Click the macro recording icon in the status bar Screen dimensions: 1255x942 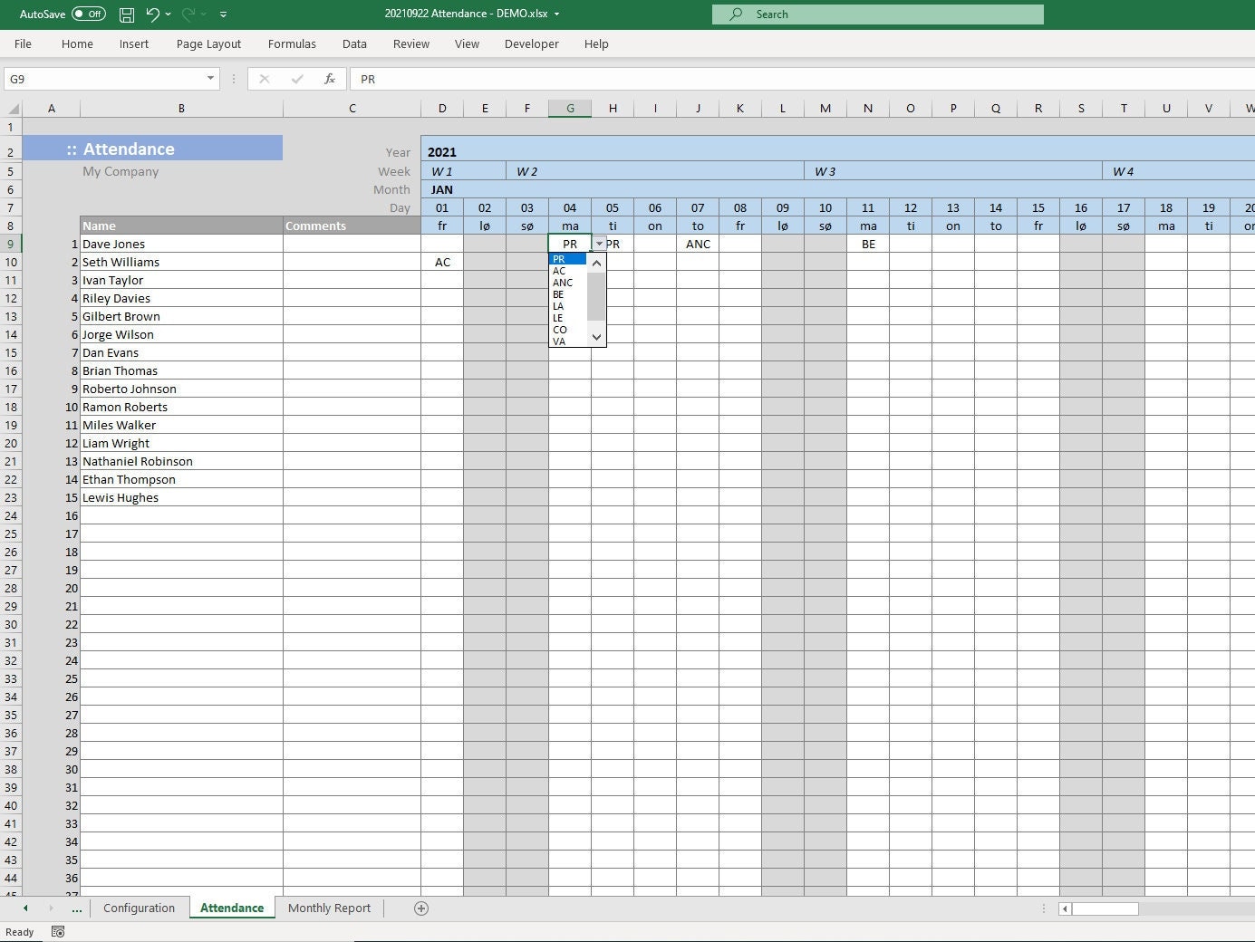(57, 931)
